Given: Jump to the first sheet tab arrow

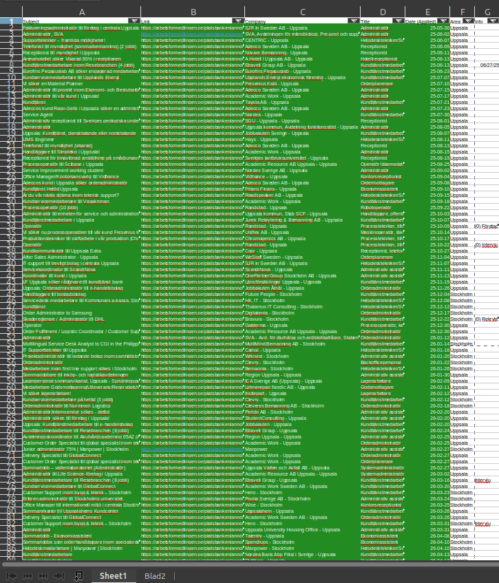Looking at the screenshot, I should (x=12, y=576).
